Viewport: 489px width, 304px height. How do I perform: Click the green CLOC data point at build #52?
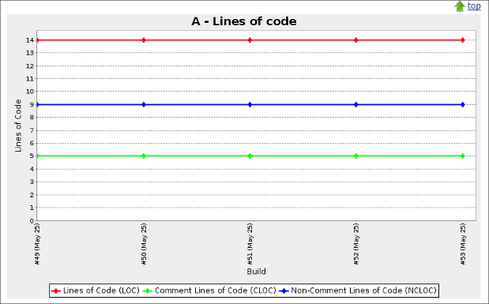pyautogui.click(x=356, y=156)
